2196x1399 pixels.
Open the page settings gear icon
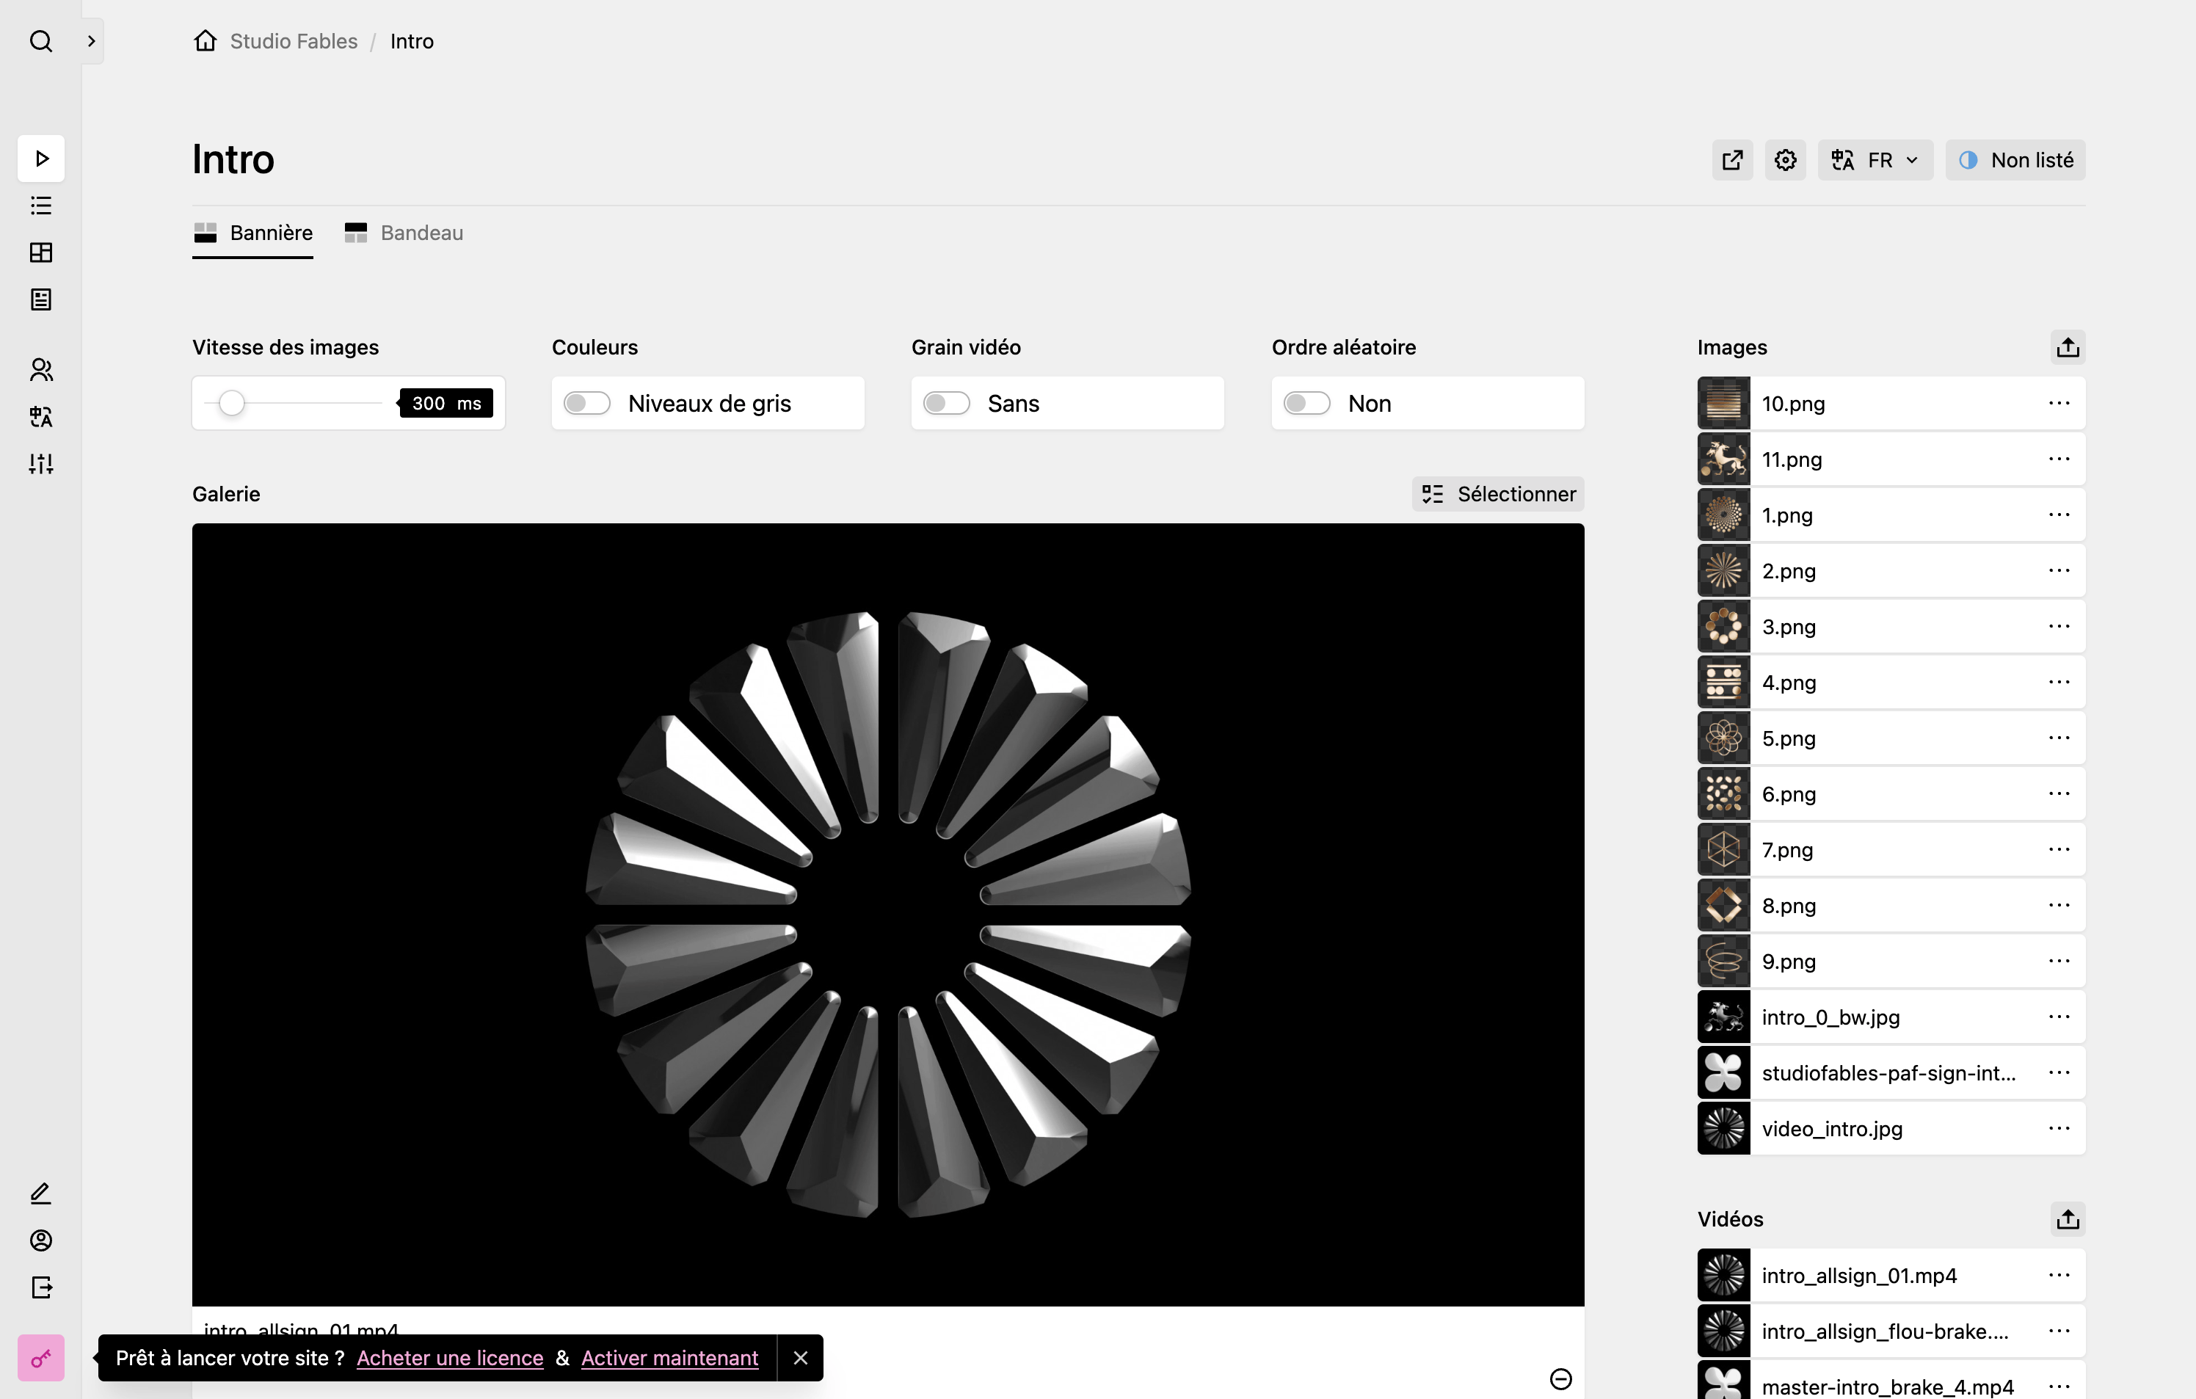[x=1785, y=161]
